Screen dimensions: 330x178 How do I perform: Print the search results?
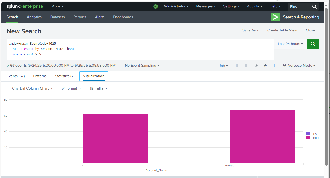265,66
